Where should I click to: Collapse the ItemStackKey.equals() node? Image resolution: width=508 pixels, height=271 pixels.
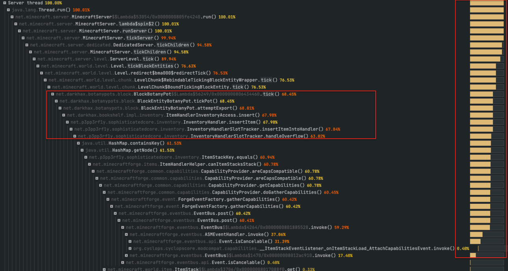click(86, 157)
